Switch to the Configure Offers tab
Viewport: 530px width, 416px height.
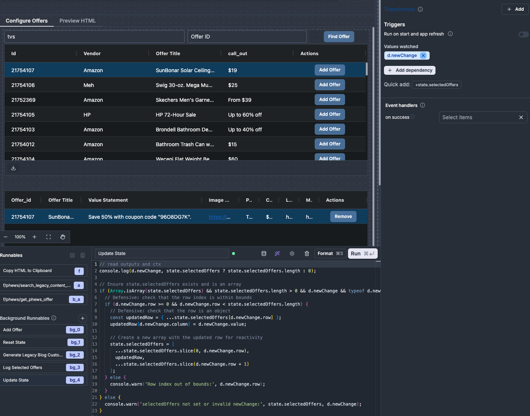[x=27, y=21]
